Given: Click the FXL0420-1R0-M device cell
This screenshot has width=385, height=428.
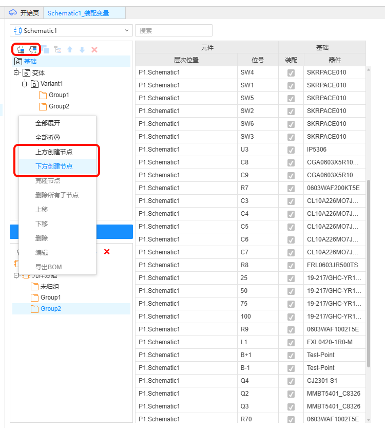Looking at the screenshot, I should click(335, 342).
